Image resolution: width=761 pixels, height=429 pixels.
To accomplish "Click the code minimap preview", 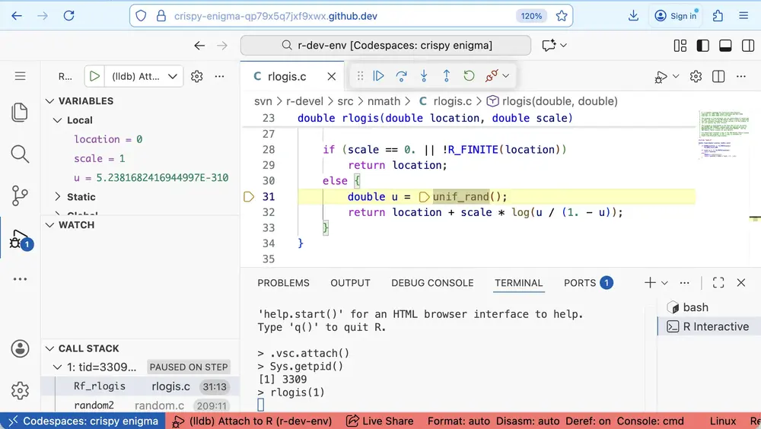I will pyautogui.click(x=719, y=137).
